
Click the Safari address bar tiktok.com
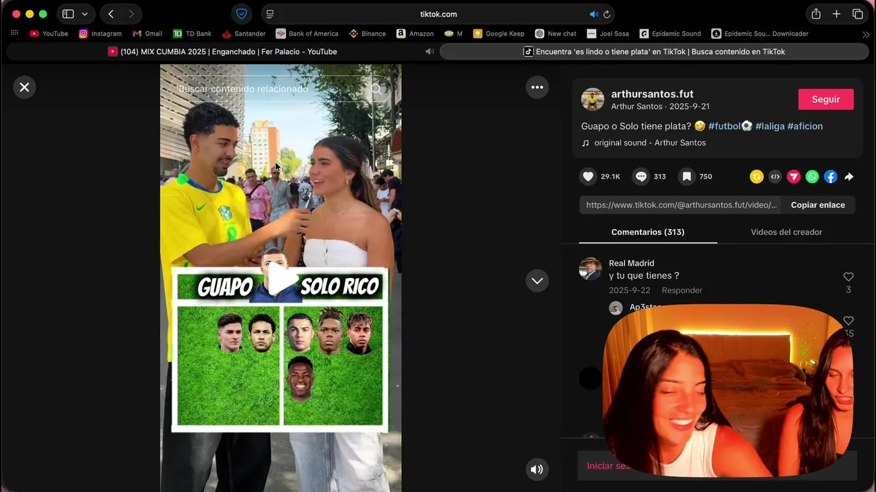point(438,14)
